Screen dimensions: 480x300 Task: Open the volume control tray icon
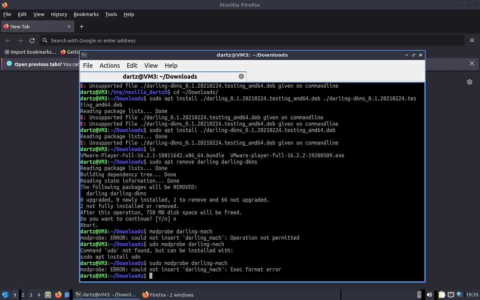(429, 295)
